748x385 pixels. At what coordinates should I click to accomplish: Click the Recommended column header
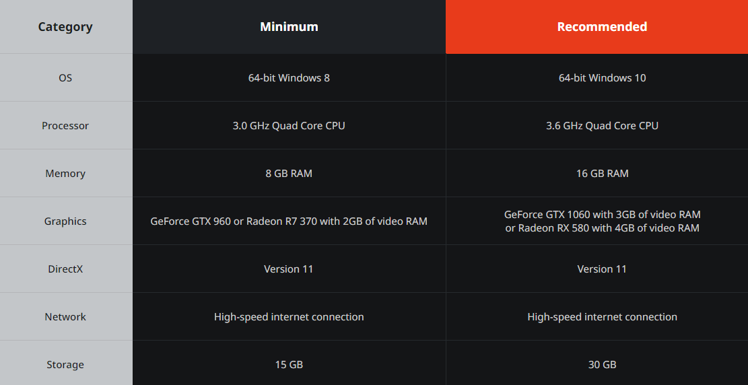[x=602, y=27]
